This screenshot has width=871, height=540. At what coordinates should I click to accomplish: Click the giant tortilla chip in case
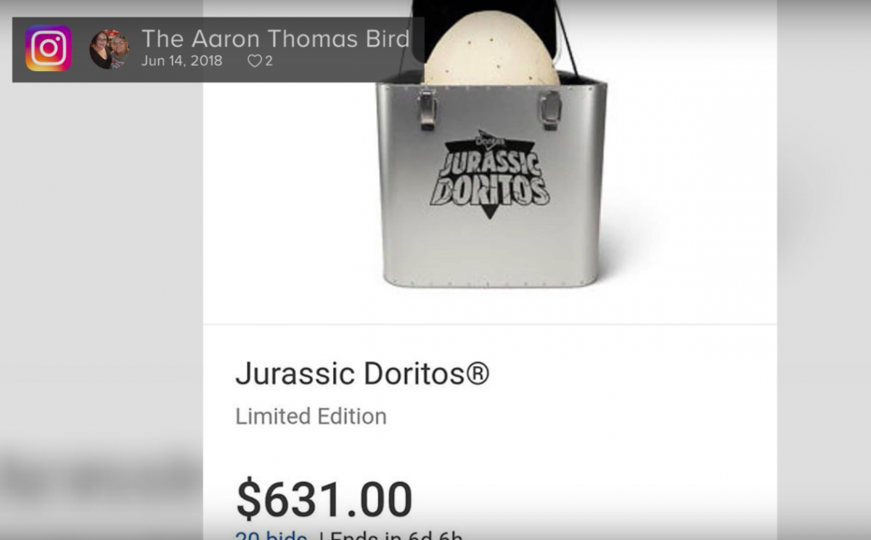pos(491,51)
